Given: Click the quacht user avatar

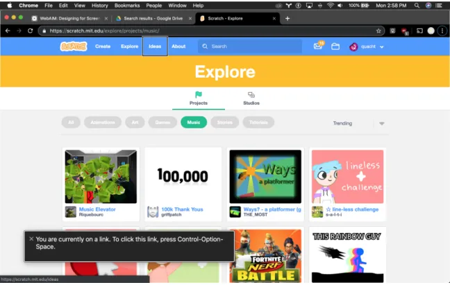Looking at the screenshot, I should coord(353,46).
